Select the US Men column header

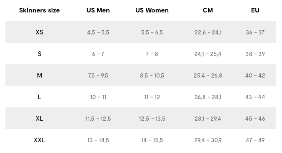pyautogui.click(x=98, y=10)
